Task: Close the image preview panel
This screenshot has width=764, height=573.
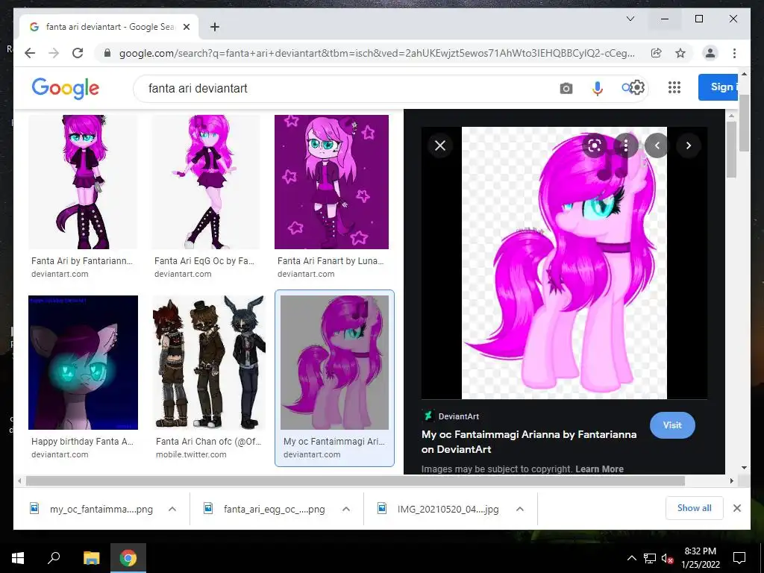Action: tap(440, 145)
